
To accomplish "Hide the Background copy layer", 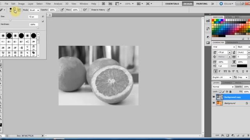I will pyautogui.click(x=214, y=97).
